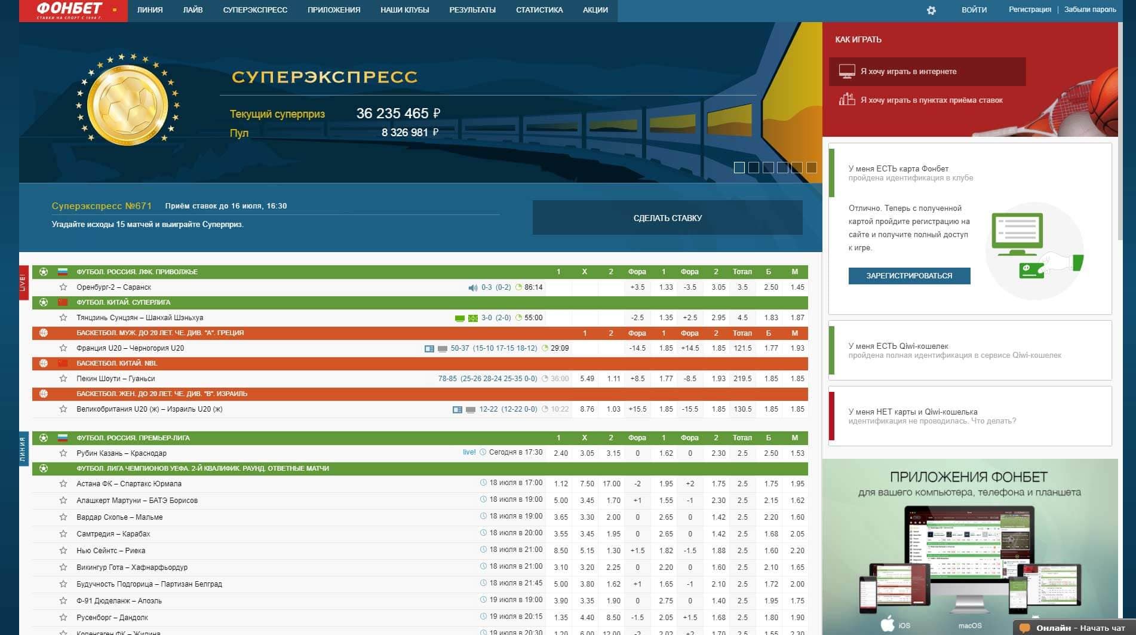Image resolution: width=1136 pixels, height=635 pixels.
Task: Start the Онлайн chat widget
Action: tap(1074, 628)
